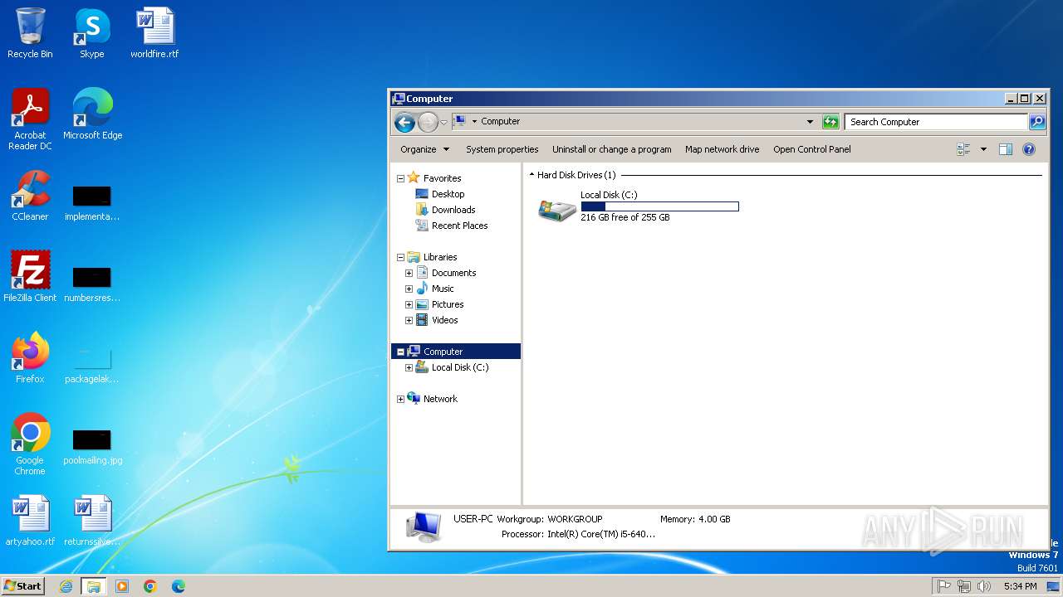This screenshot has width=1063, height=597.
Task: Change your view icon button
Action: coord(963,149)
